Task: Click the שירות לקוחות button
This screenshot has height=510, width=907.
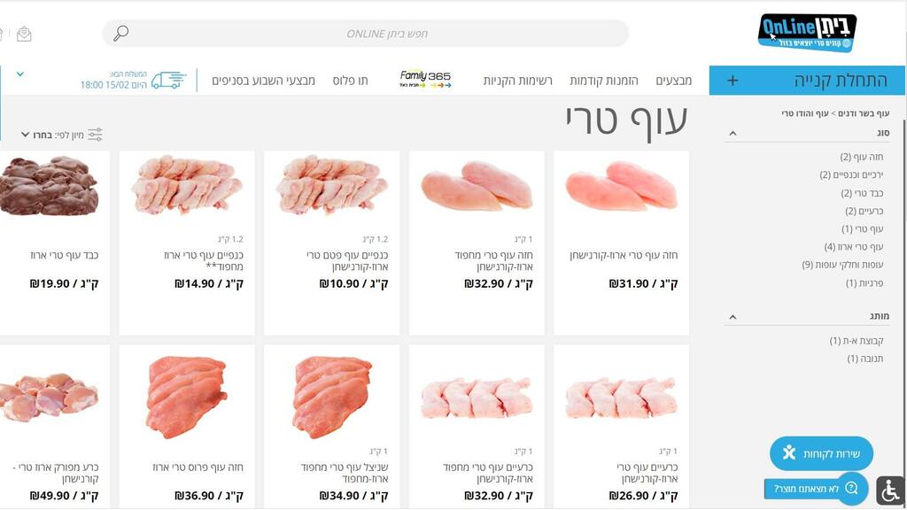Action: coord(821,453)
